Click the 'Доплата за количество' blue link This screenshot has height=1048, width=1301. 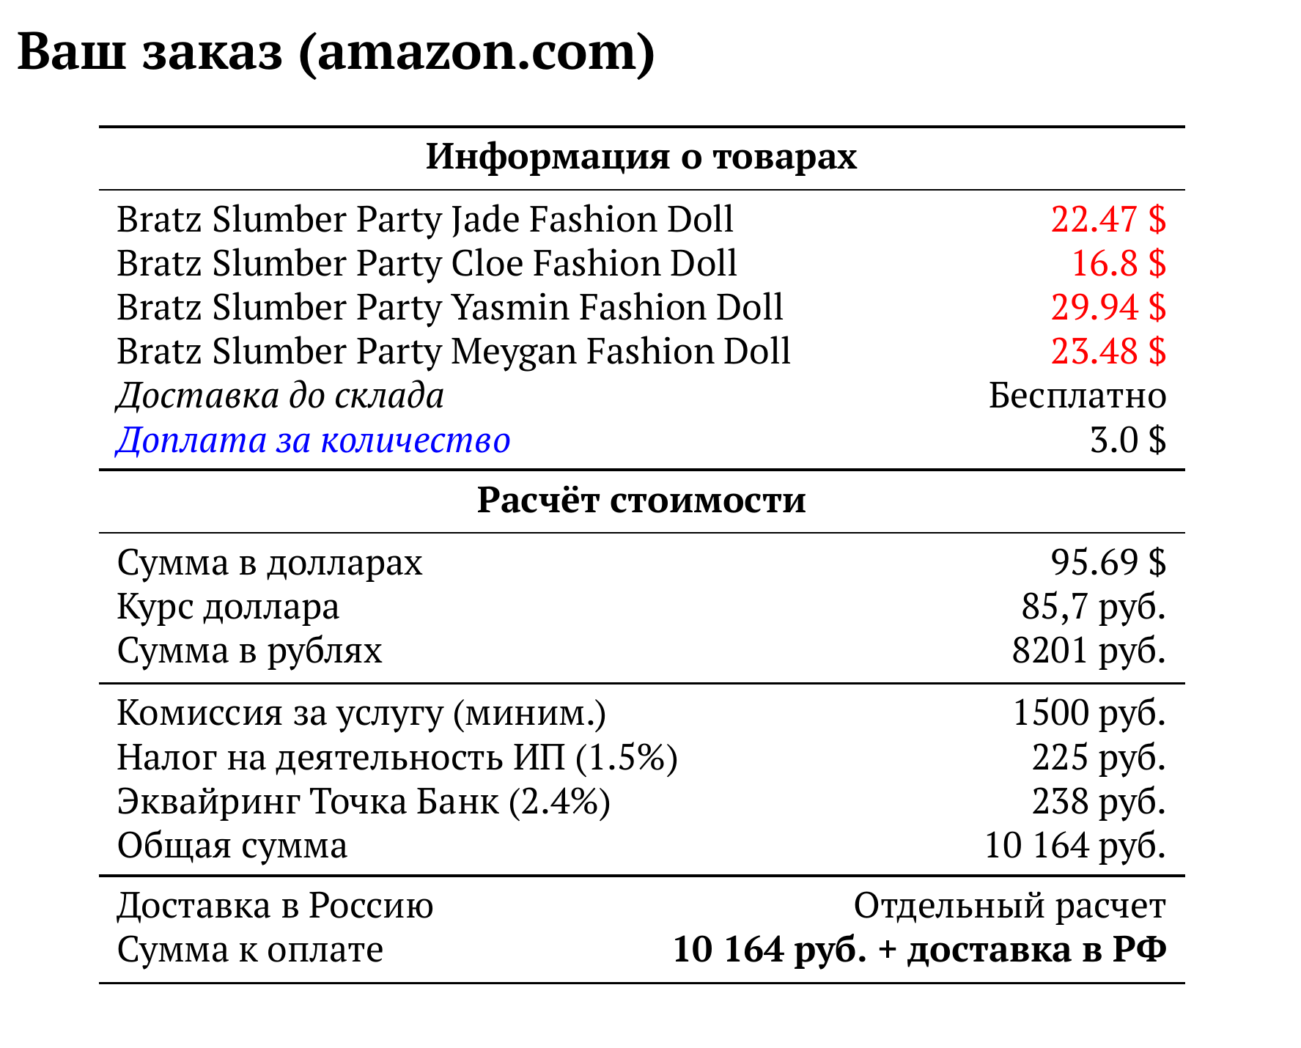[313, 440]
